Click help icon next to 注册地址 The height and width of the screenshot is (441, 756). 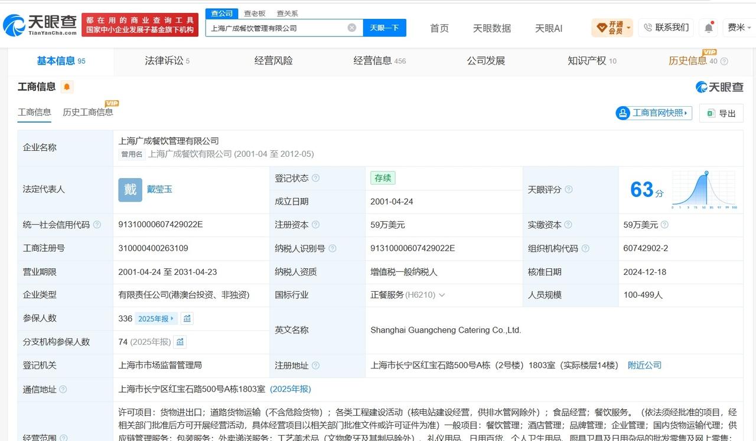(315, 366)
